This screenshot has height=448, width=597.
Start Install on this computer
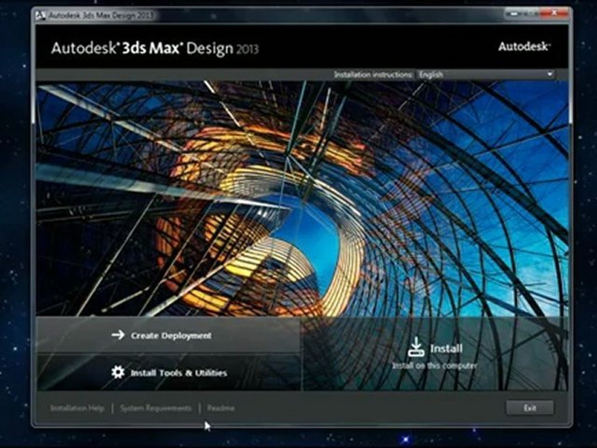point(435,354)
